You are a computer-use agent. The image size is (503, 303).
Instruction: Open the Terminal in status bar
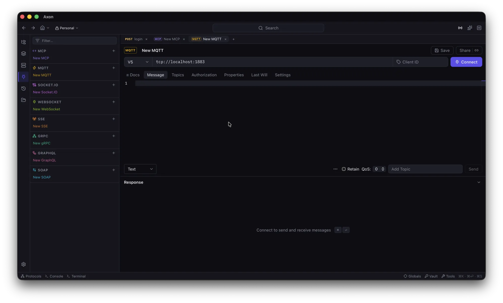coord(76,276)
